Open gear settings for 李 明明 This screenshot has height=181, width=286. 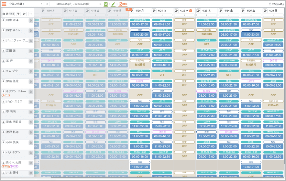(31, 112)
